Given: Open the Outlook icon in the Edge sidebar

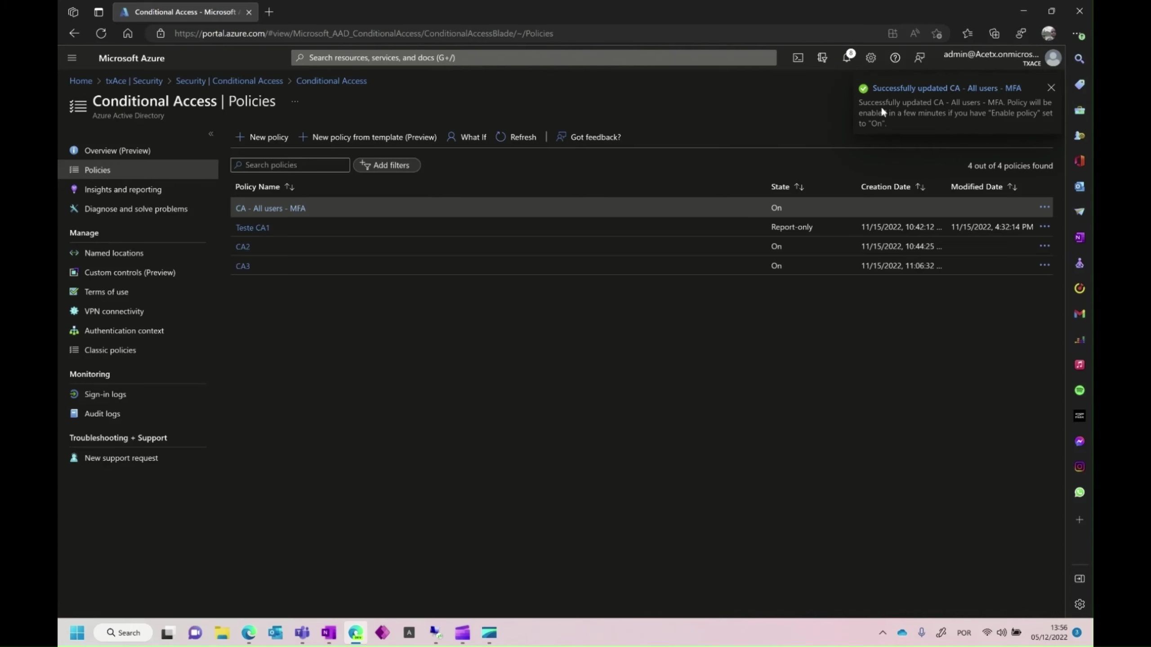Looking at the screenshot, I should pos(1079,186).
